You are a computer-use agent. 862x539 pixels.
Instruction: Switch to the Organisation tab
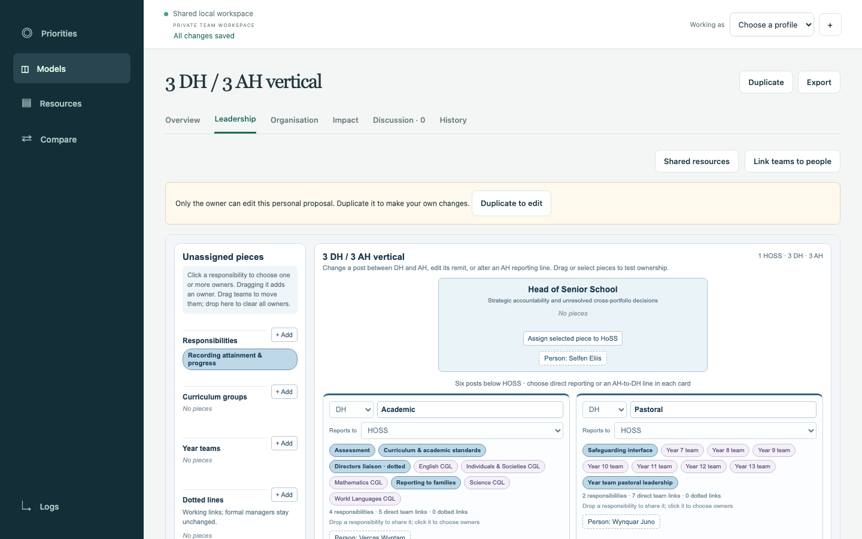click(x=294, y=120)
